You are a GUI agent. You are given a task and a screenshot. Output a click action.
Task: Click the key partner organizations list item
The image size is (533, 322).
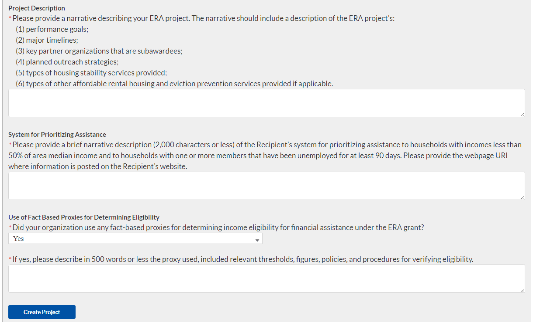pos(99,51)
